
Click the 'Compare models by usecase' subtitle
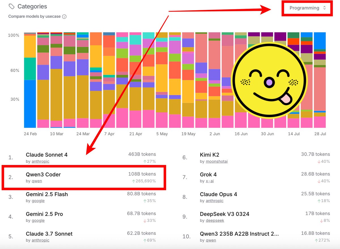[35, 16]
